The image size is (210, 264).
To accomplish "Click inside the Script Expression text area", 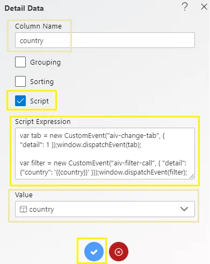I will [105, 154].
